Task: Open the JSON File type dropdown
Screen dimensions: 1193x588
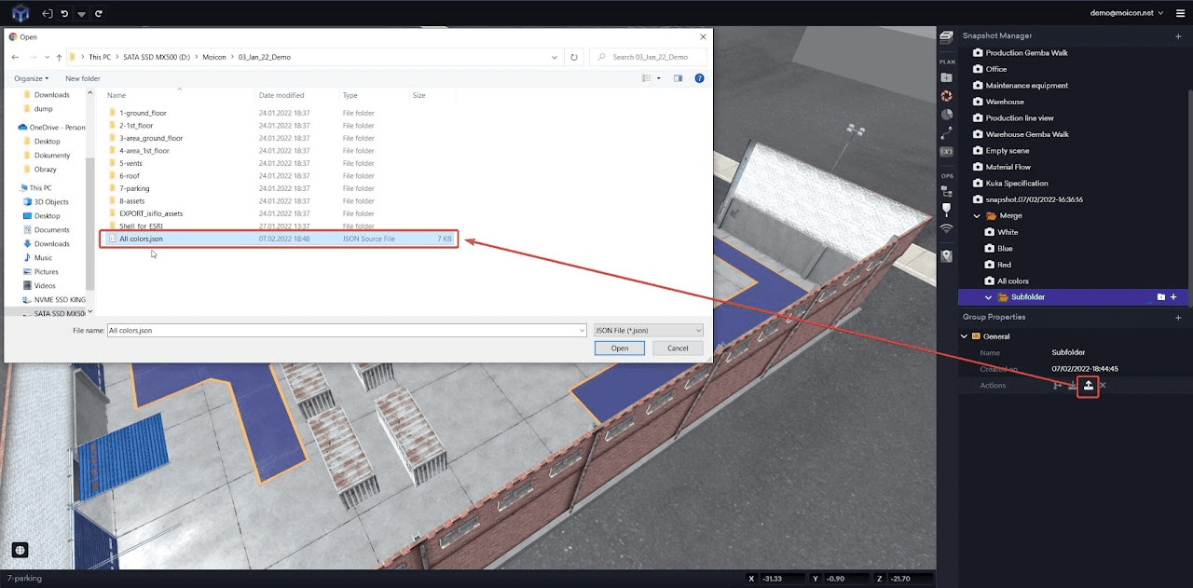Action: (x=648, y=330)
